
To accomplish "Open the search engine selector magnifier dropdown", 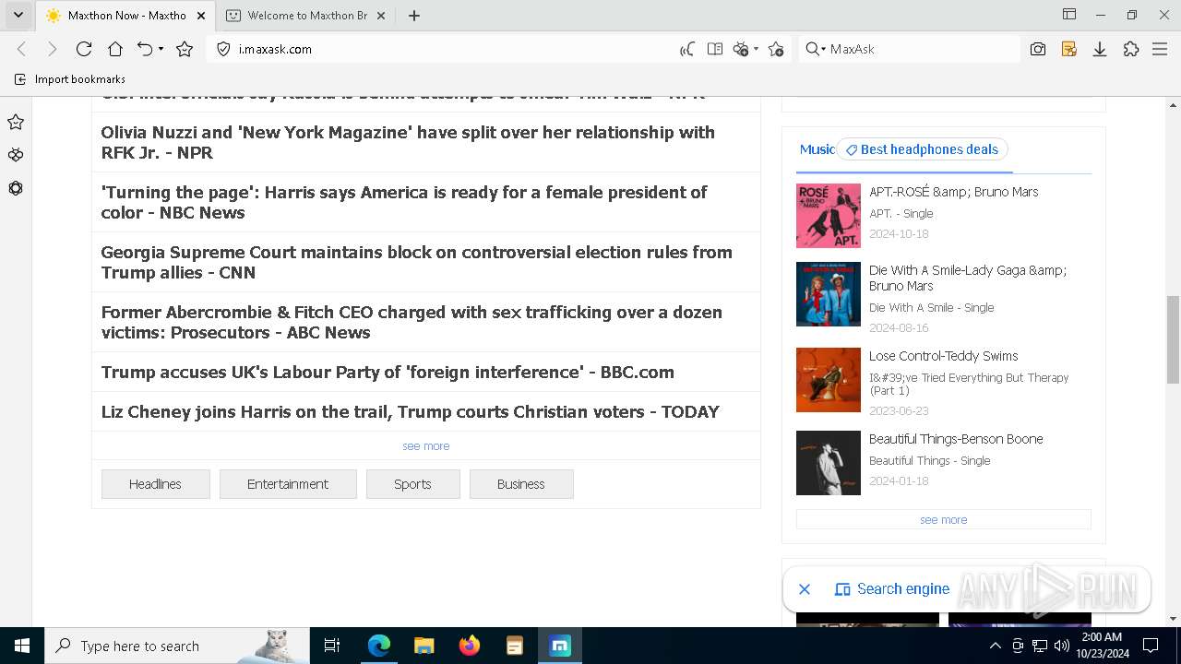I will [815, 49].
